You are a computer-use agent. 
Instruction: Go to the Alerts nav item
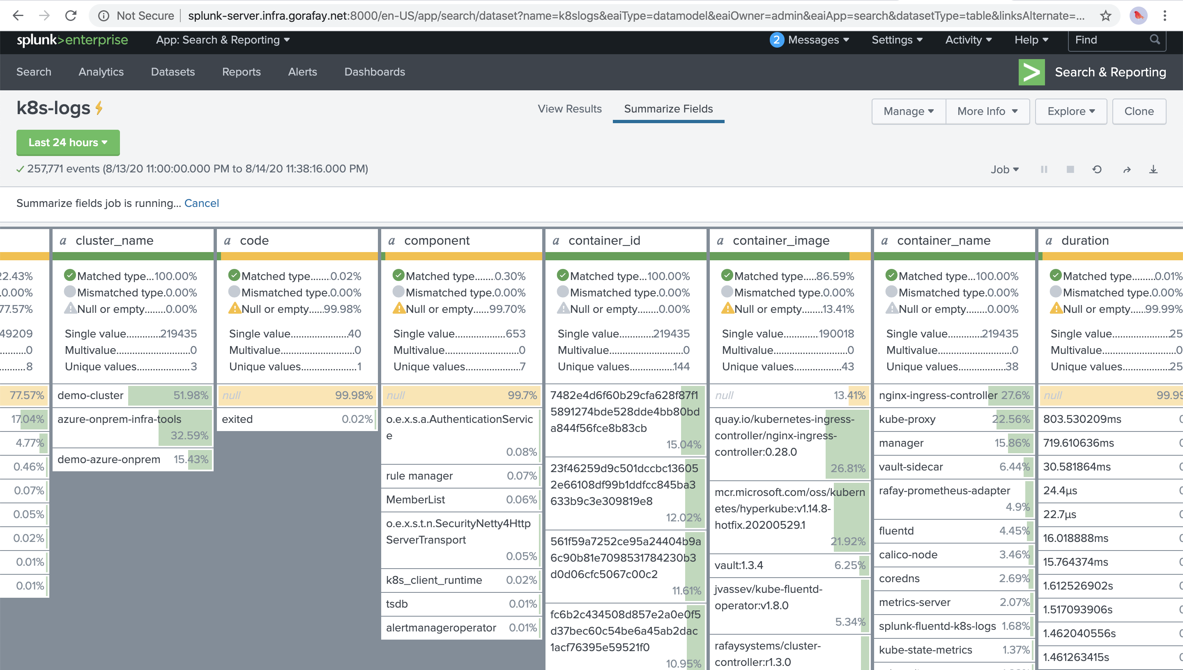302,72
